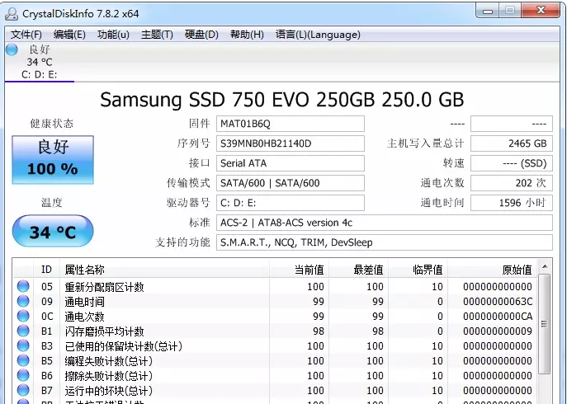The image size is (567, 404).
Task: Open the 主题(T) menu
Action: [157, 35]
